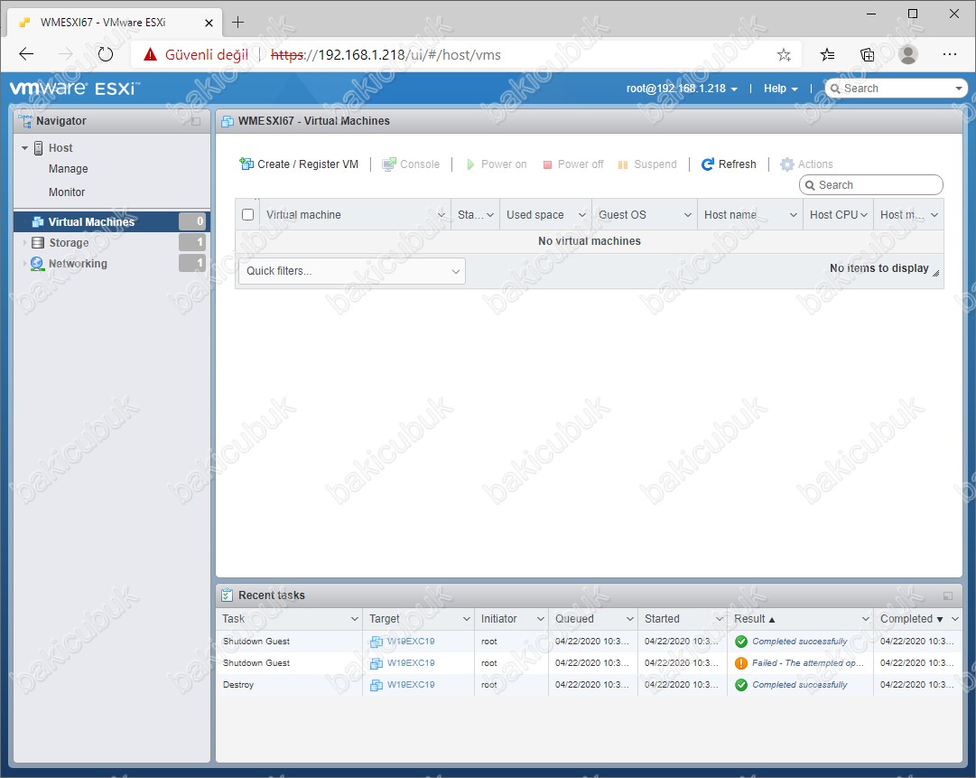Click the Virtual Machines icon in Navigator

(38, 221)
